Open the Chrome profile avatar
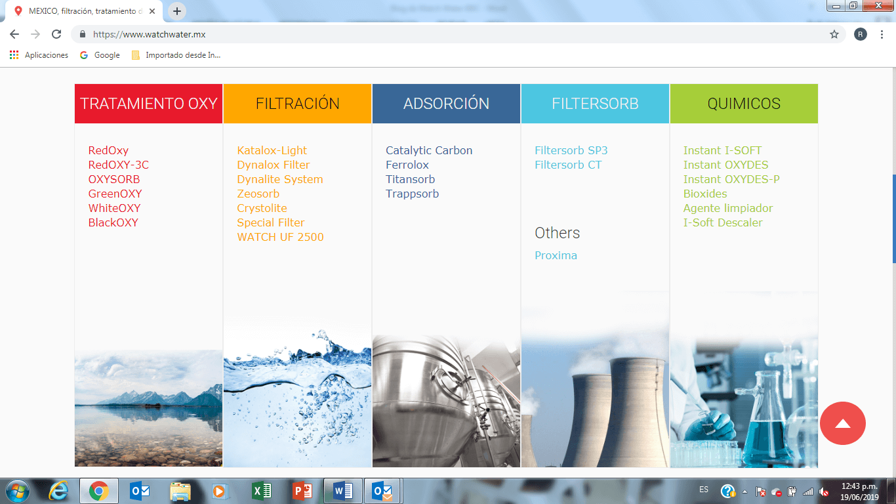896x504 pixels. coord(860,34)
